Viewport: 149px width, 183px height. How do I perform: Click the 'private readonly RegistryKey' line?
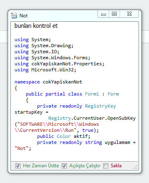pos(77,106)
